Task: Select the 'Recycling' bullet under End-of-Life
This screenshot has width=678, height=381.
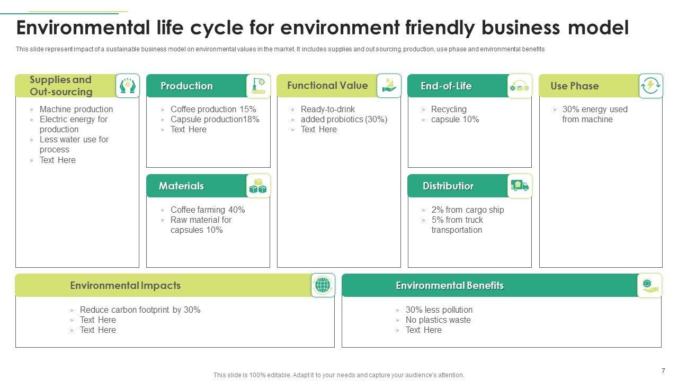Action: tap(449, 109)
